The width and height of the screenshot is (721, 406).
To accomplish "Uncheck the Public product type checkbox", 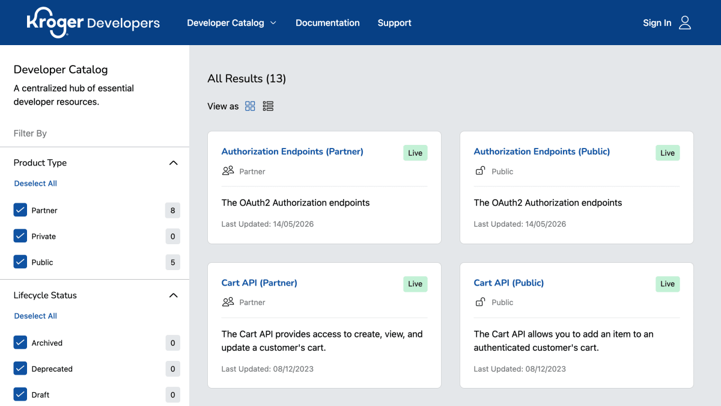I will [20, 262].
